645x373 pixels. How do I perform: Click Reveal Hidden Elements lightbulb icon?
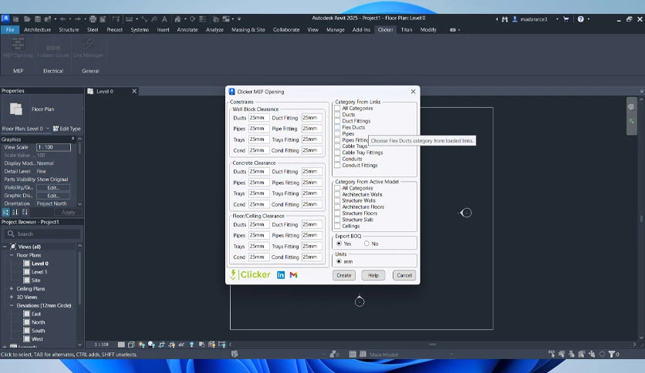point(191,344)
